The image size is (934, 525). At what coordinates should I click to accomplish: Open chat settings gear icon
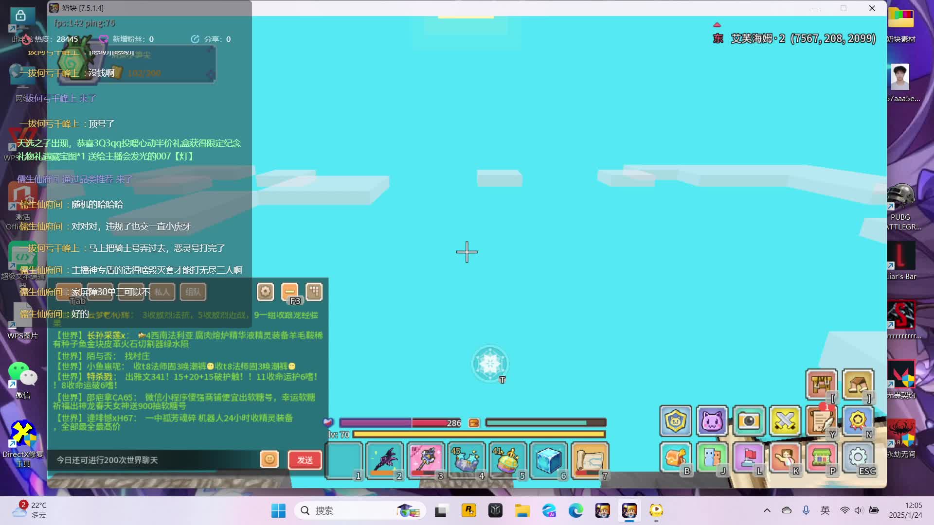(x=266, y=292)
